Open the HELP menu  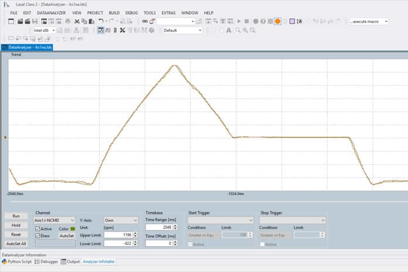tap(209, 13)
